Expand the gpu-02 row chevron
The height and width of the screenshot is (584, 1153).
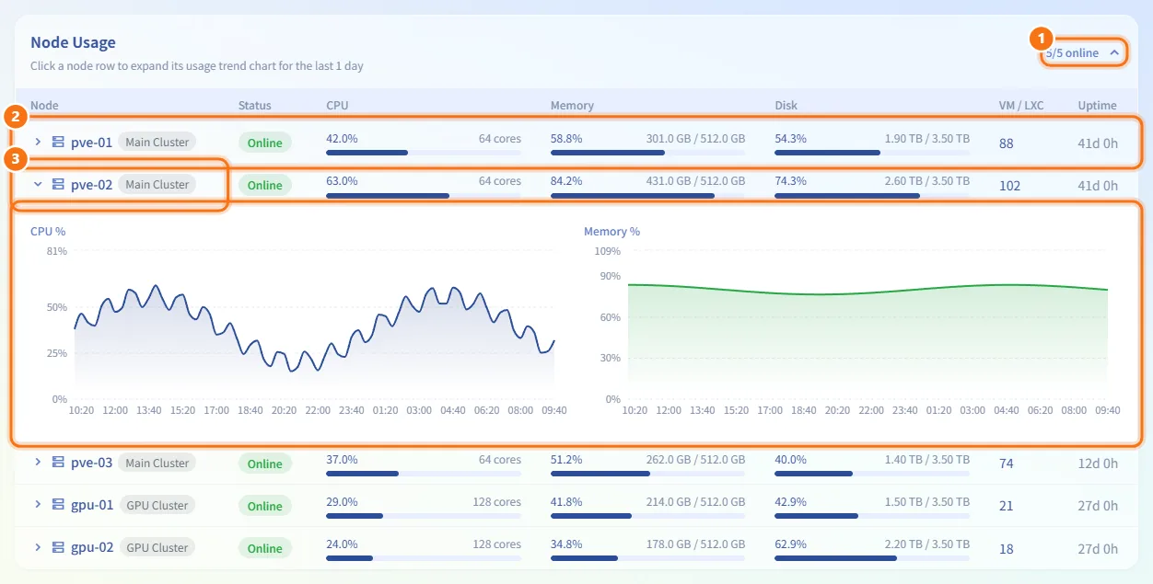(38, 547)
